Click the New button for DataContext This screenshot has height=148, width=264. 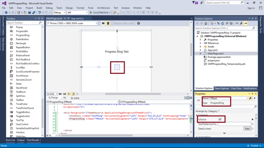(x=247, y=129)
